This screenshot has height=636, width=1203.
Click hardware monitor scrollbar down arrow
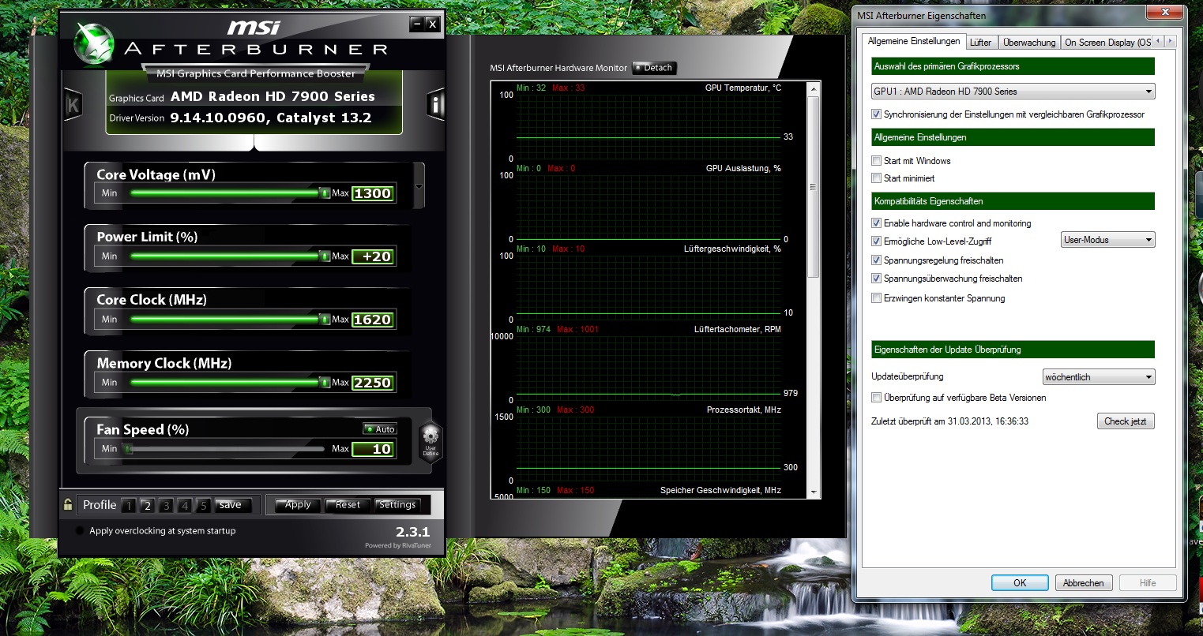[x=813, y=492]
